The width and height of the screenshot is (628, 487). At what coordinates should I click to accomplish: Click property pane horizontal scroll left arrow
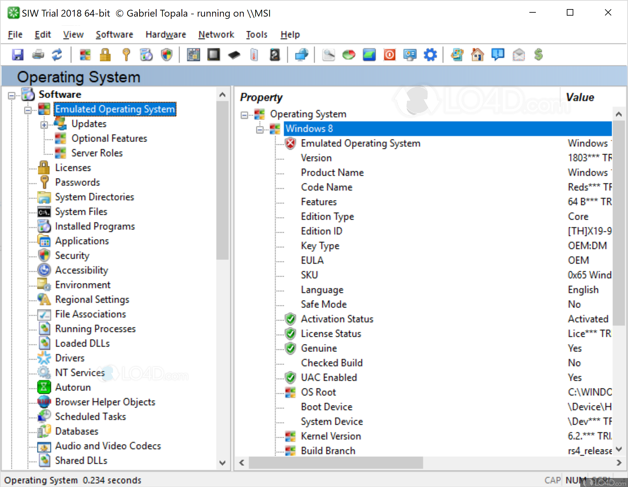point(242,462)
